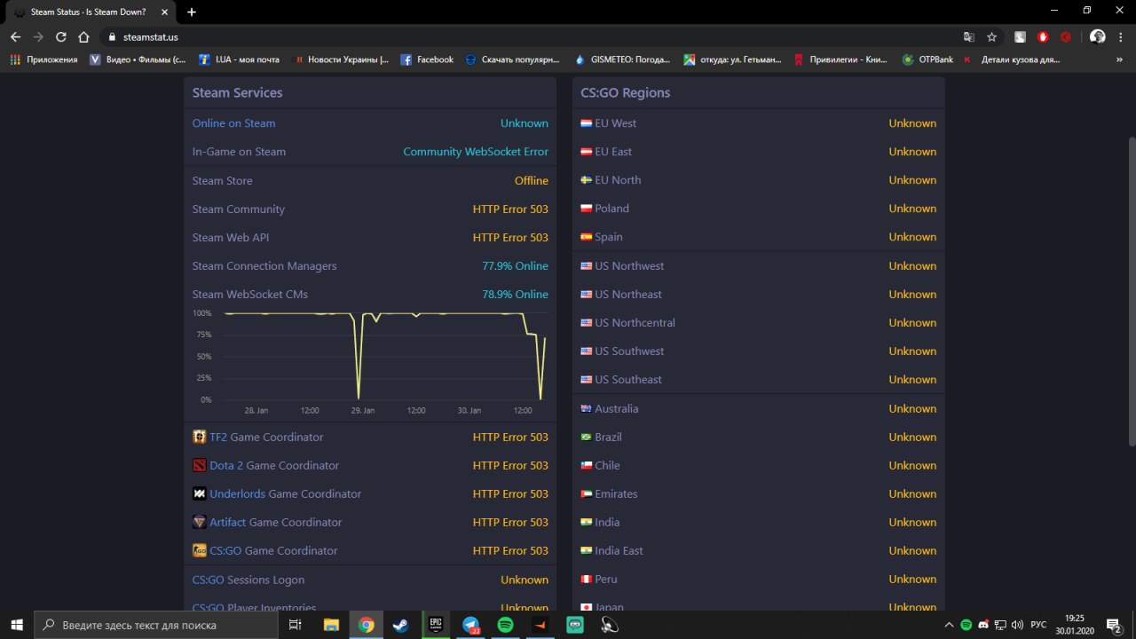Click the EU West flag icon
1136x639 pixels.
pos(586,123)
